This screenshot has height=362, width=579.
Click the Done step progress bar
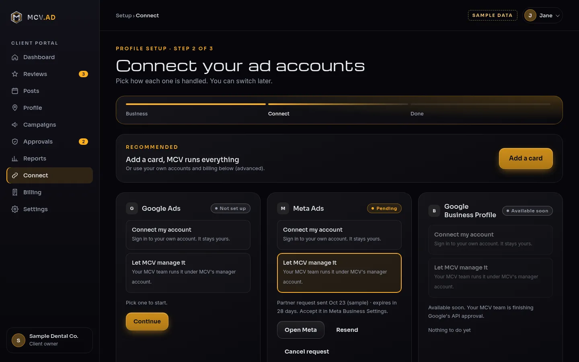[480, 104]
